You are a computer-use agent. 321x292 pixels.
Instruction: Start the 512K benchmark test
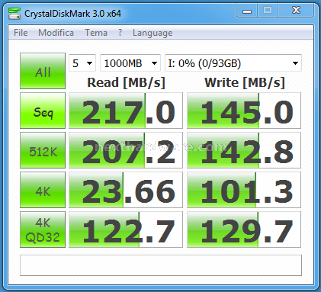43,150
